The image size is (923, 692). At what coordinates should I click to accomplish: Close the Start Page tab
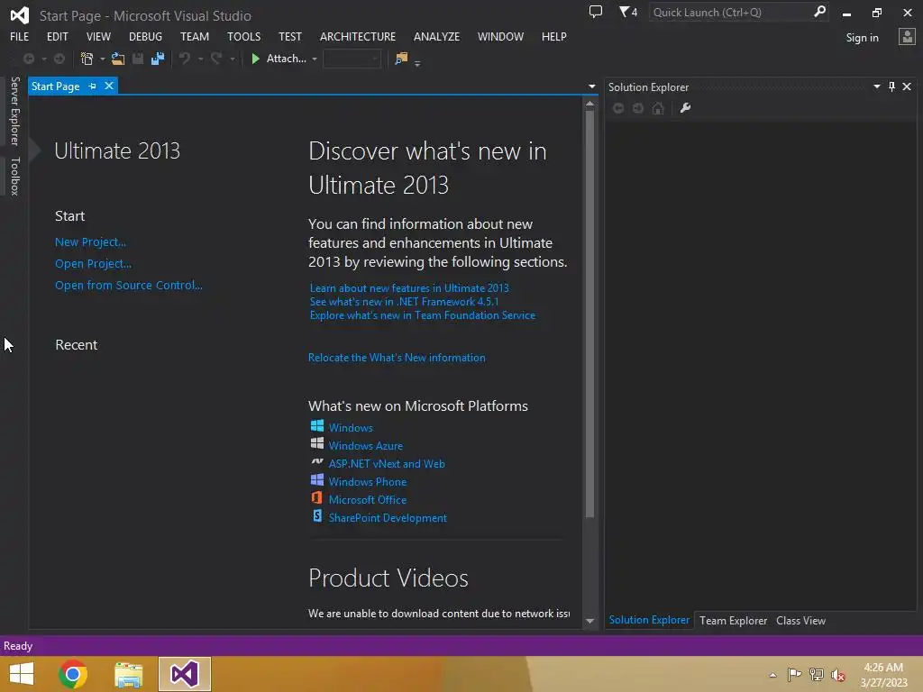coord(109,86)
